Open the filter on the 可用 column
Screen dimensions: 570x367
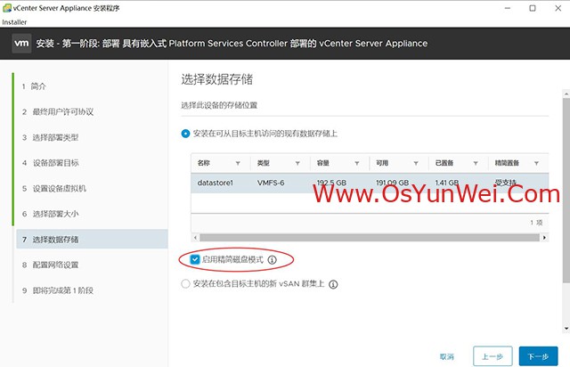pyautogui.click(x=416, y=163)
